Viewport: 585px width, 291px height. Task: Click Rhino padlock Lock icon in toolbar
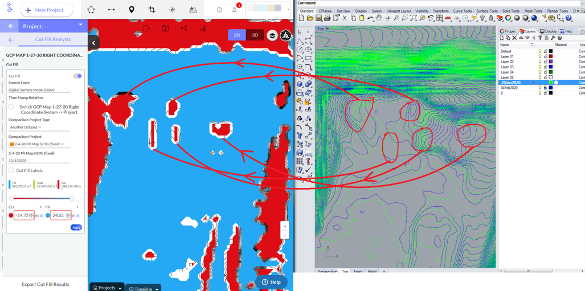click(492, 18)
